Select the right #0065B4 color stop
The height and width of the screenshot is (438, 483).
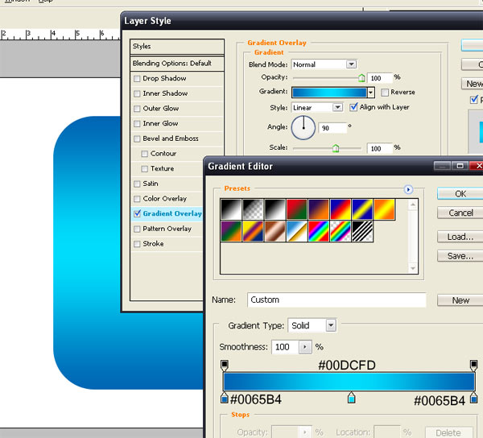point(474,398)
